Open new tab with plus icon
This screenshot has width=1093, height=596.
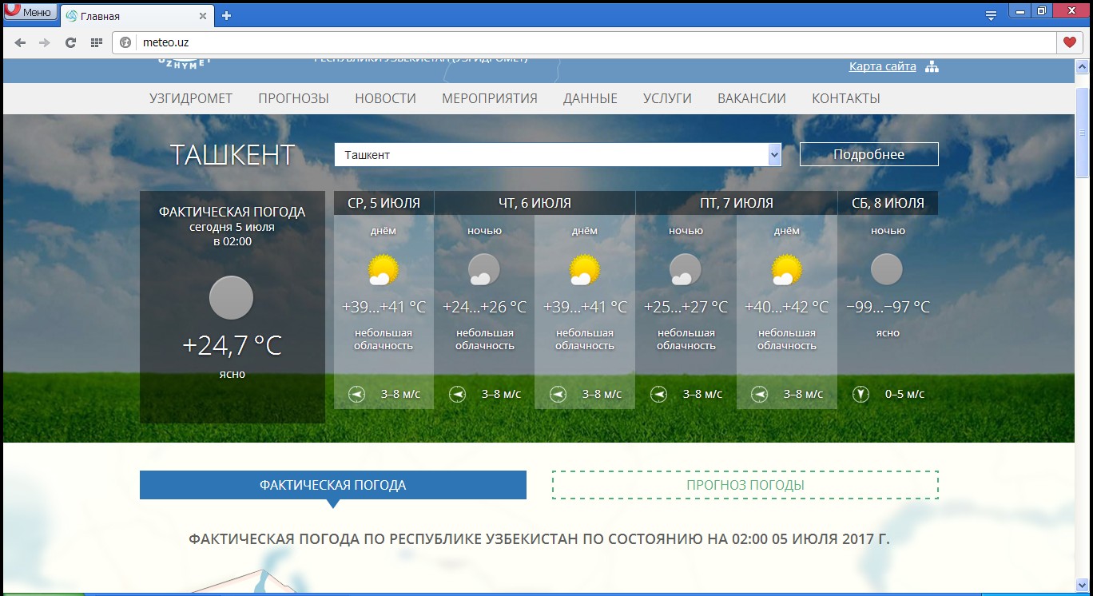coord(227,15)
